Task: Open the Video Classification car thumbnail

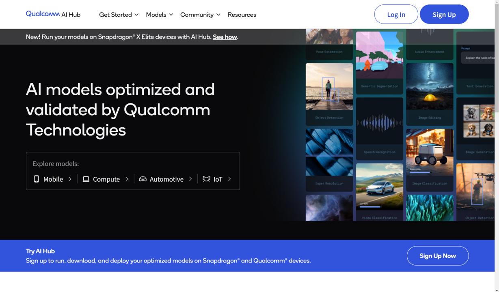Action: tap(380, 192)
